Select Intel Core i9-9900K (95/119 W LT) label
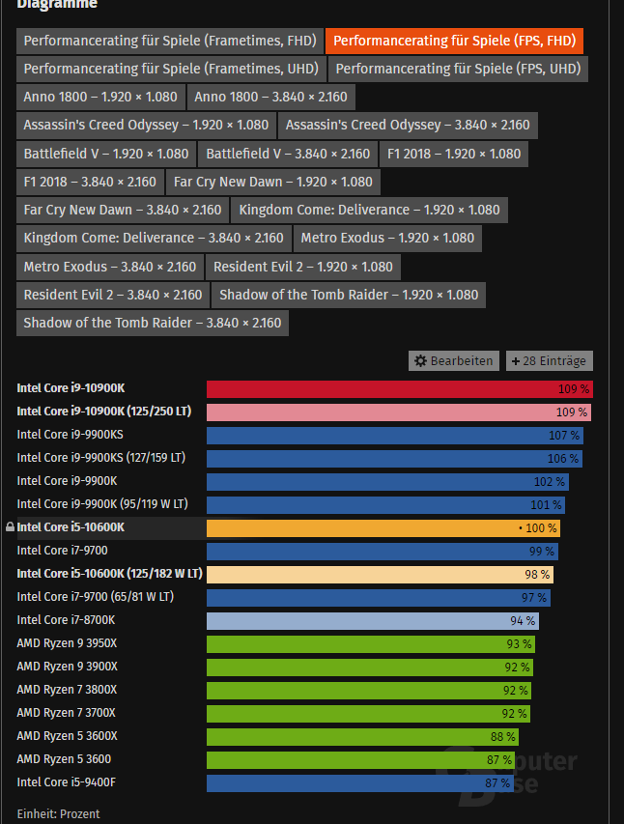Screen dimensions: 624x824 tap(102, 504)
